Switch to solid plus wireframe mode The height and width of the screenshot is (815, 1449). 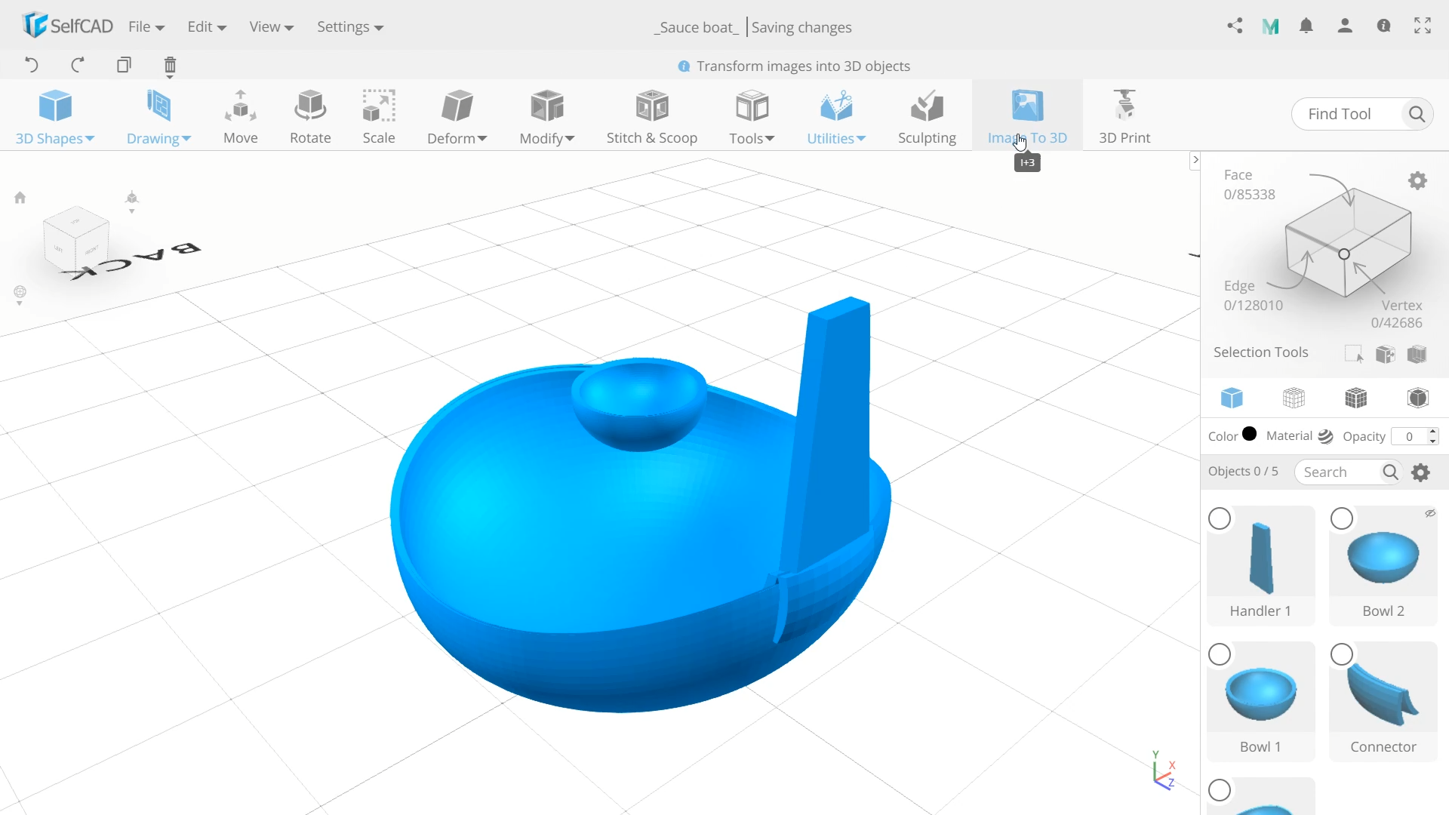[x=1355, y=398]
